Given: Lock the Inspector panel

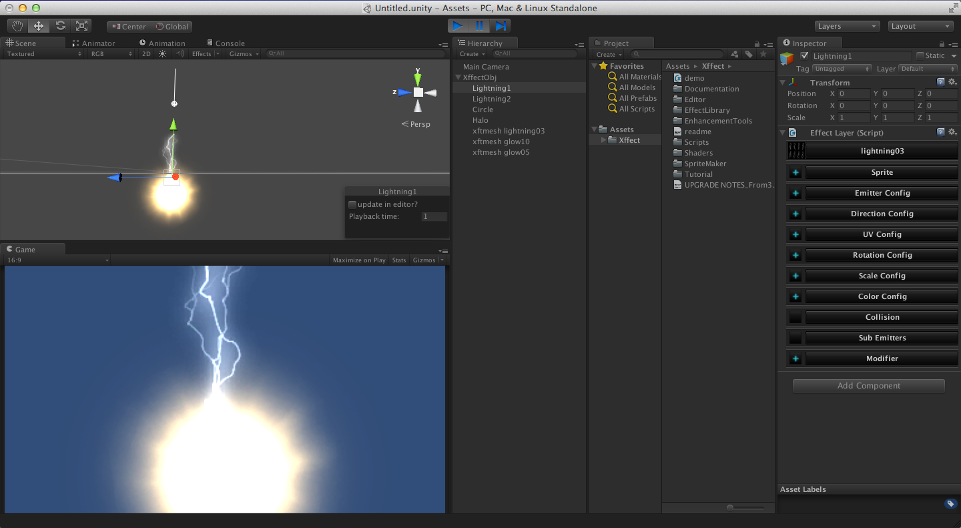Looking at the screenshot, I should coord(940,43).
